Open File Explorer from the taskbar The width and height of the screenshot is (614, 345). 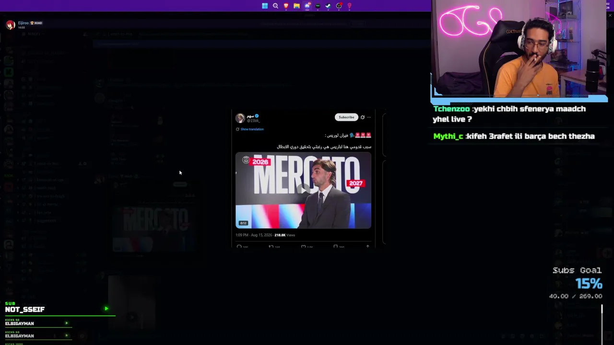coord(296,6)
